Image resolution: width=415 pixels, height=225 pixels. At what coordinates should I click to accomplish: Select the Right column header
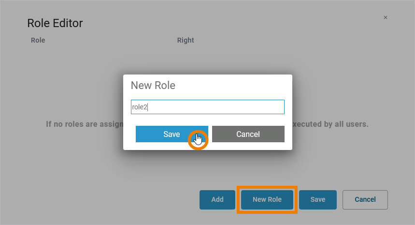(x=186, y=40)
